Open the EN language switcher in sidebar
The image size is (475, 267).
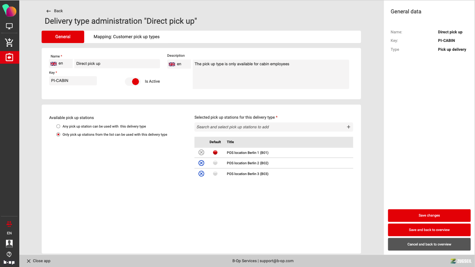(9, 233)
